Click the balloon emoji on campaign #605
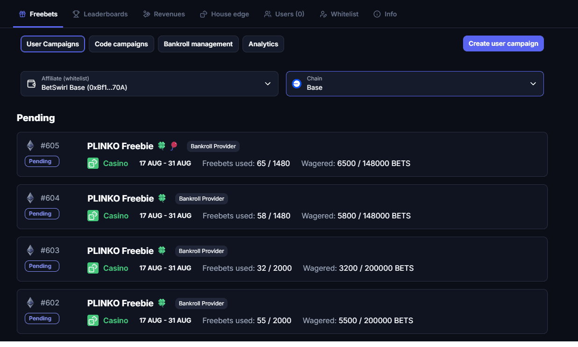Viewport: 578px width, 347px height. pos(174,145)
